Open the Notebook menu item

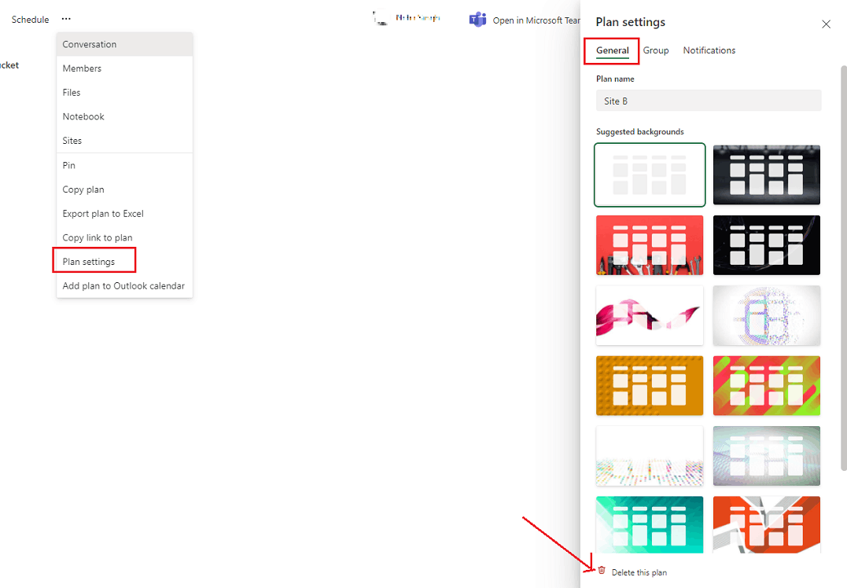click(x=83, y=116)
